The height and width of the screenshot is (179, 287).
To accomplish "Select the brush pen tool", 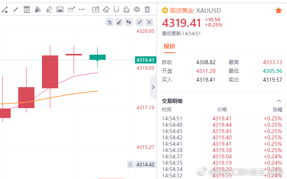I will tap(49, 10).
